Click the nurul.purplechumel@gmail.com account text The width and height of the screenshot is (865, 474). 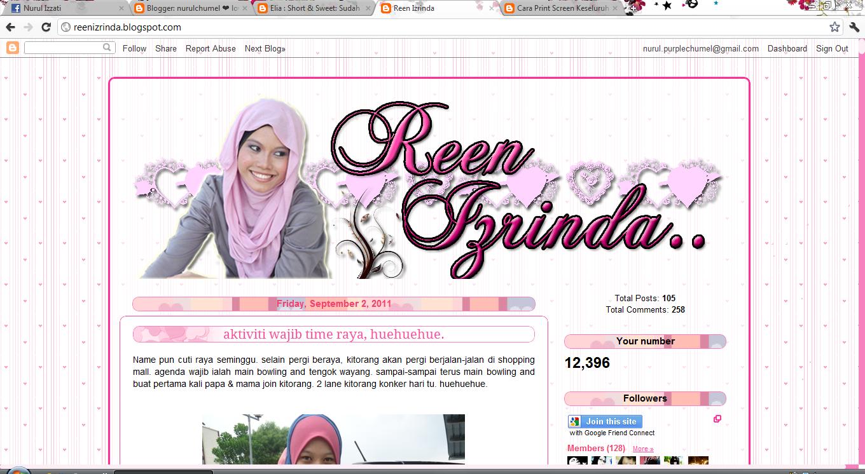(701, 48)
